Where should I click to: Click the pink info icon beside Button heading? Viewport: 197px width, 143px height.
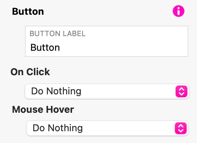(179, 11)
